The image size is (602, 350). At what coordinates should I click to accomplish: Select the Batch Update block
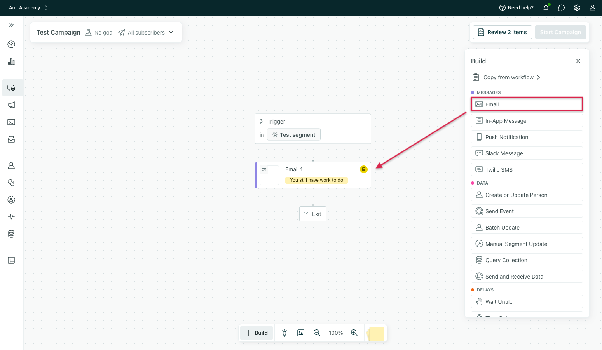[x=527, y=228]
